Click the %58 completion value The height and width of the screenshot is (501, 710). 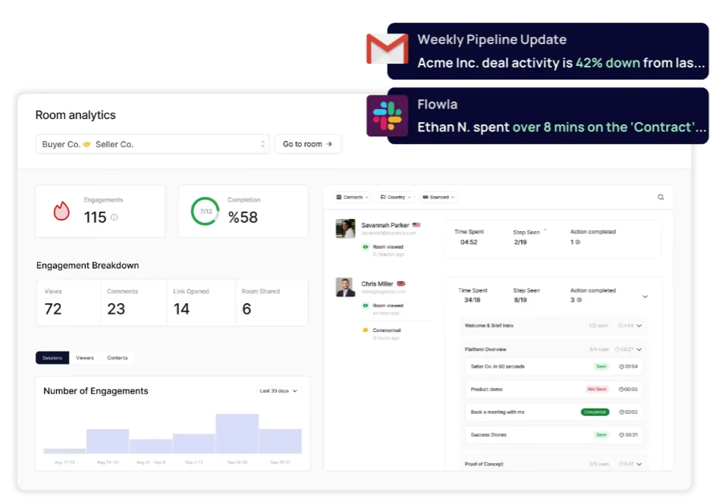pyautogui.click(x=243, y=218)
